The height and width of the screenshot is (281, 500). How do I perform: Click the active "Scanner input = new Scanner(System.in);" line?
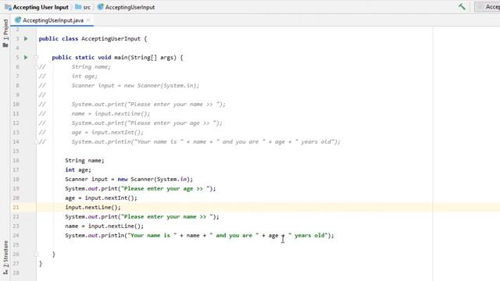point(129,179)
